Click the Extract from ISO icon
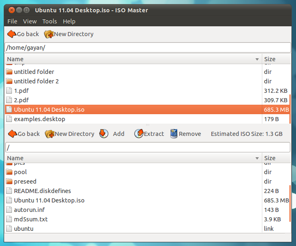The image size is (296, 246). coord(139,133)
